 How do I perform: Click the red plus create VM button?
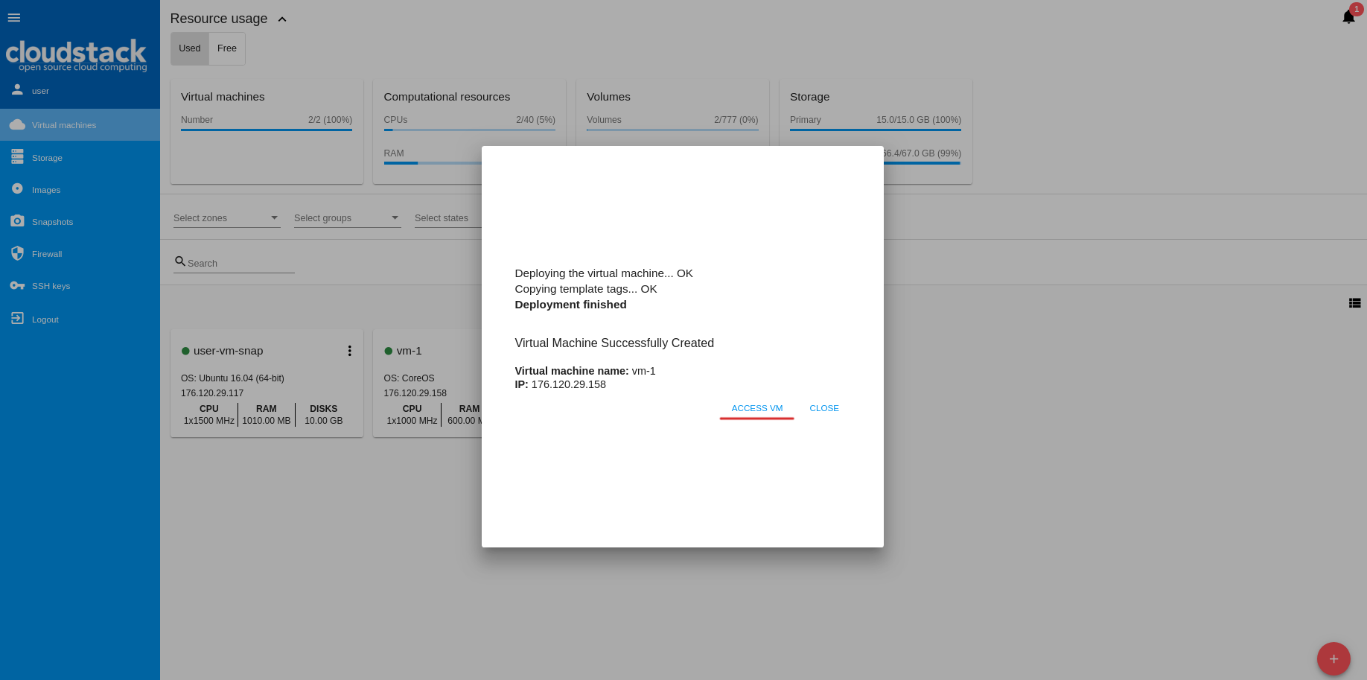(1333, 658)
